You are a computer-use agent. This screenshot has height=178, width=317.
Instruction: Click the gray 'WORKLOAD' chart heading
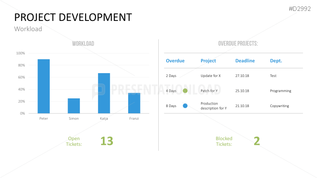point(83,44)
